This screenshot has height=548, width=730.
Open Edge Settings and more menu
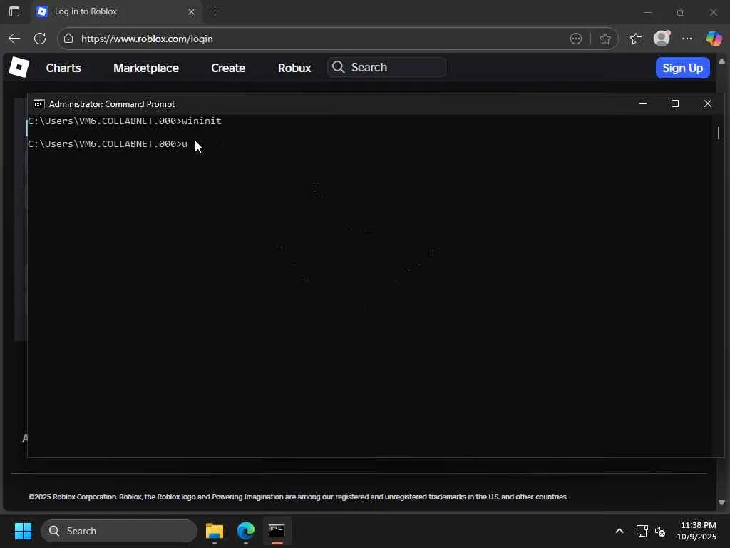click(687, 39)
